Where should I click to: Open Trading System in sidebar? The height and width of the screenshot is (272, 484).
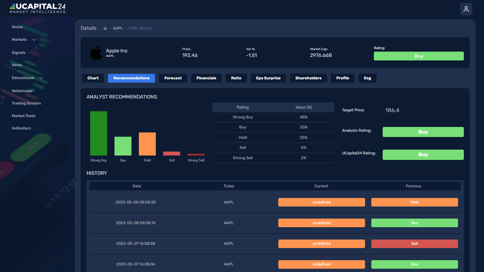[x=26, y=103]
